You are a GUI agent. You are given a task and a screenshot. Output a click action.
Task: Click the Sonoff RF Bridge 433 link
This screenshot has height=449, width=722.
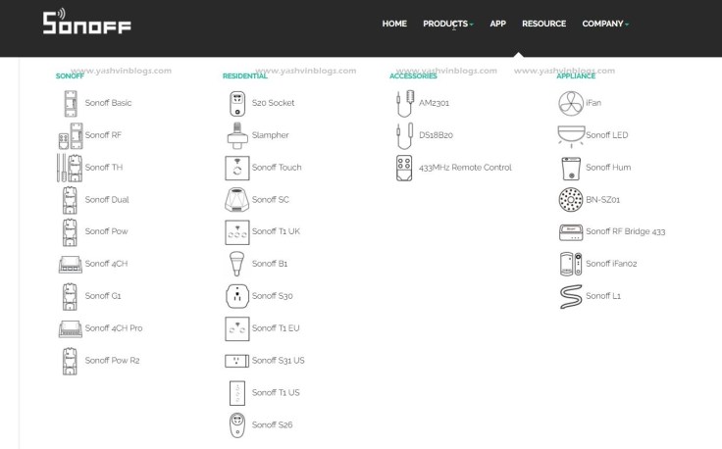click(x=625, y=232)
